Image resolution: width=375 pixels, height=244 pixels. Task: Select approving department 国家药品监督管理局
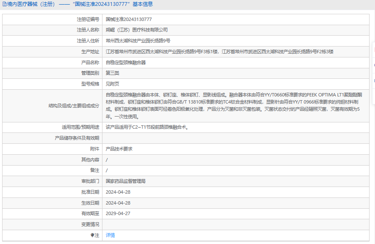pyautogui.click(x=126, y=181)
